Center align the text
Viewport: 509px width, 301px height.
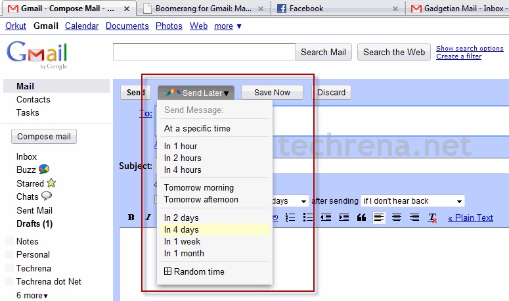tap(396, 218)
